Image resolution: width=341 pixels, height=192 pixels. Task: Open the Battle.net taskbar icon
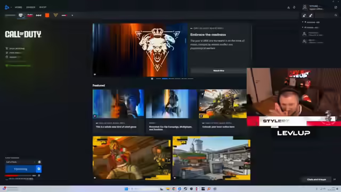coord(180,189)
